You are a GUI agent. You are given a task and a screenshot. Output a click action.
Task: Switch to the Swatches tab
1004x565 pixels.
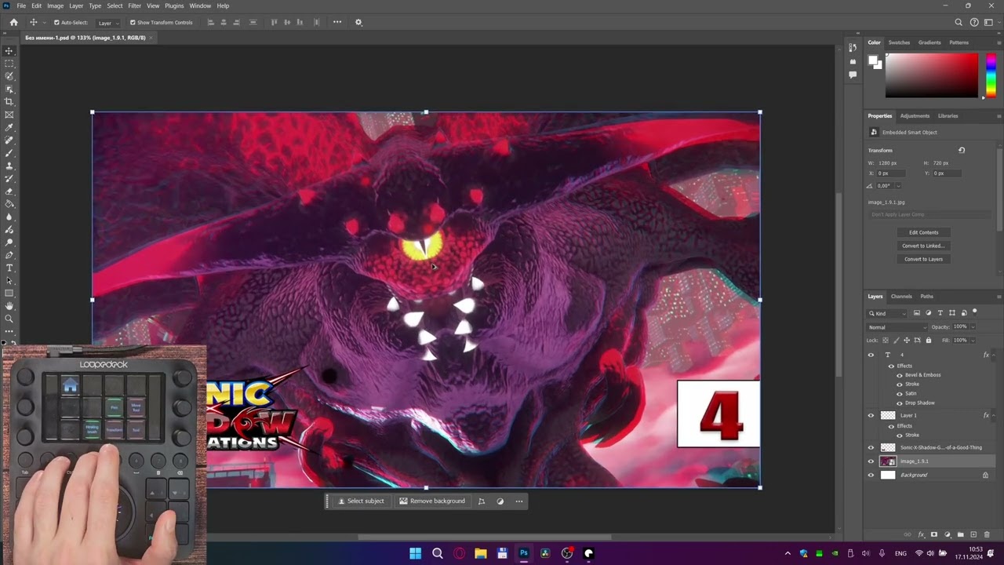tap(899, 42)
